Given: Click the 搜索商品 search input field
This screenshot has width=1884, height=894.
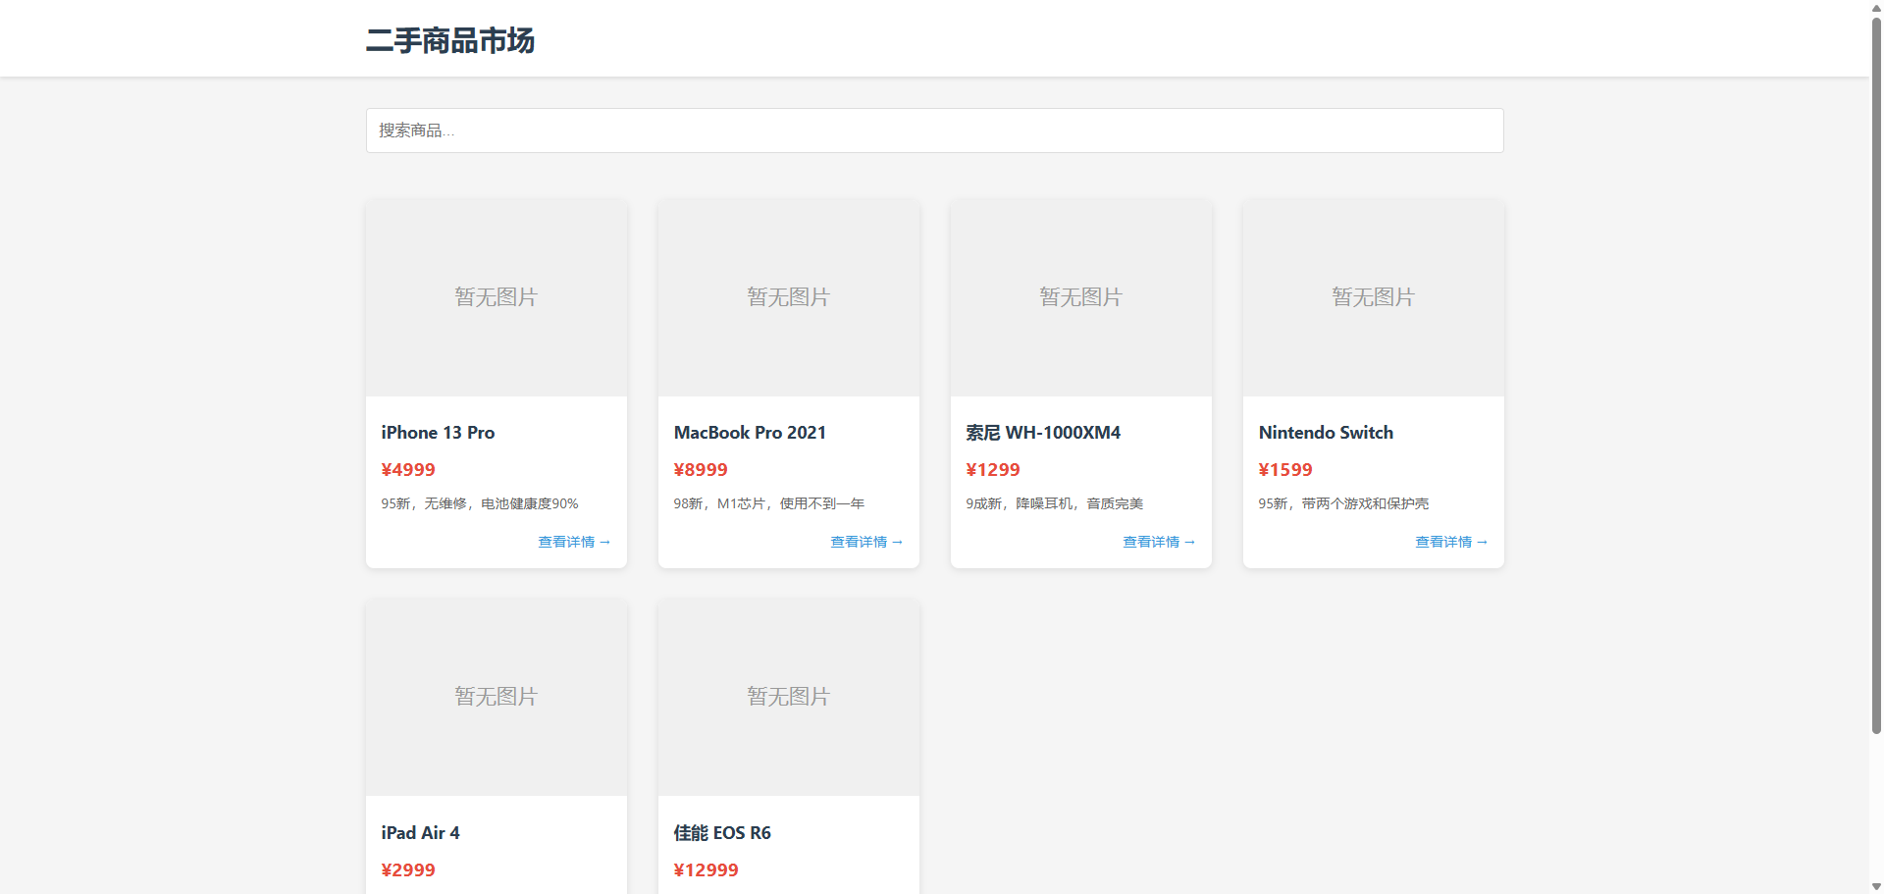Looking at the screenshot, I should (x=933, y=131).
